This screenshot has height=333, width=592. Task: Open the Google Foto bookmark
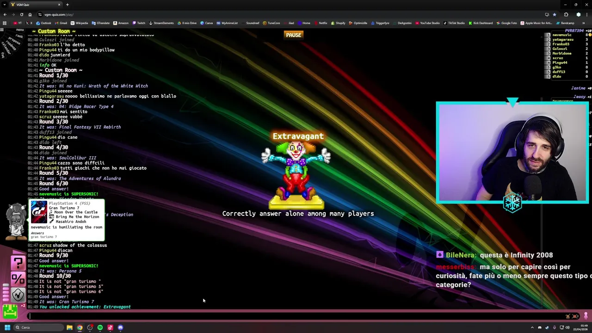[x=506, y=23]
